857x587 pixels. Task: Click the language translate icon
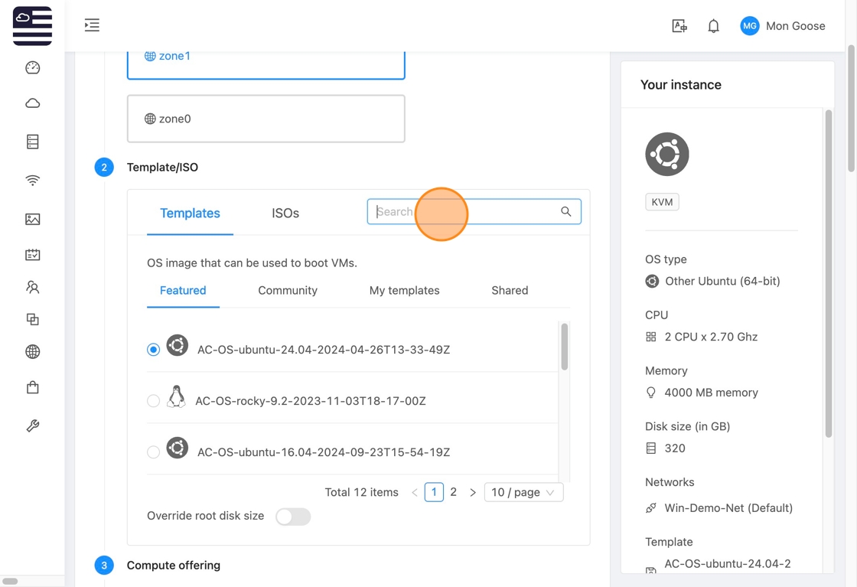tap(679, 26)
